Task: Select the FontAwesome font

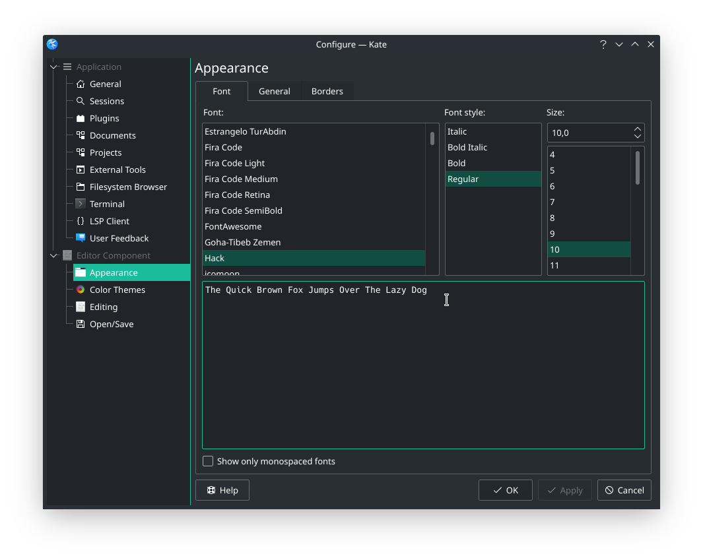Action: click(x=314, y=226)
